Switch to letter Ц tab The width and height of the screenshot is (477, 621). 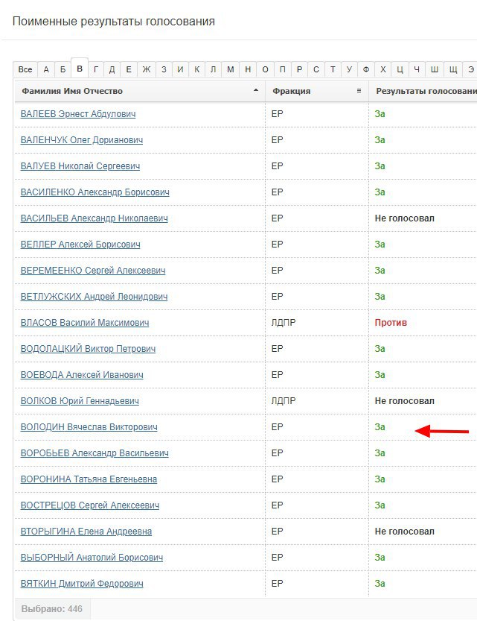coord(400,69)
